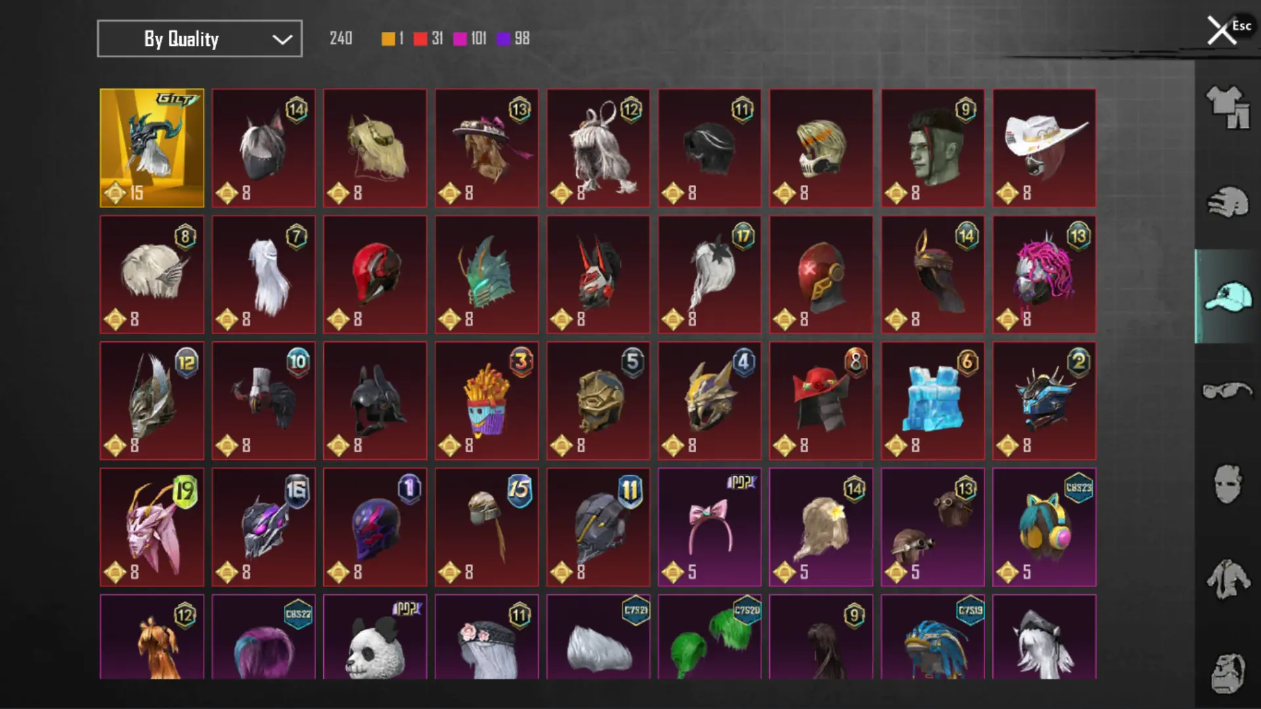Filter by the orange quality swatch
This screenshot has width=1261, height=709.
[x=388, y=39]
